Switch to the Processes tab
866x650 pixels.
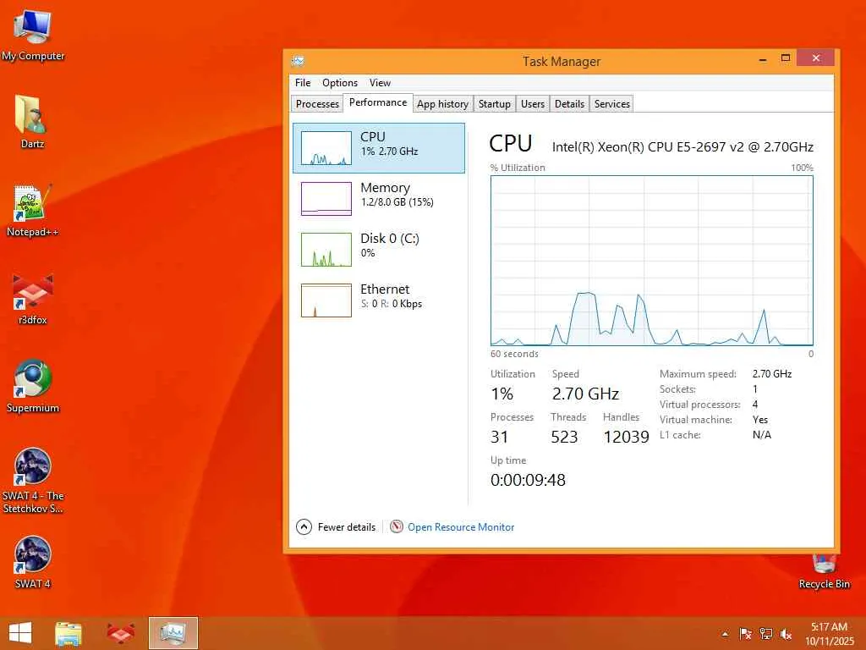click(x=317, y=104)
